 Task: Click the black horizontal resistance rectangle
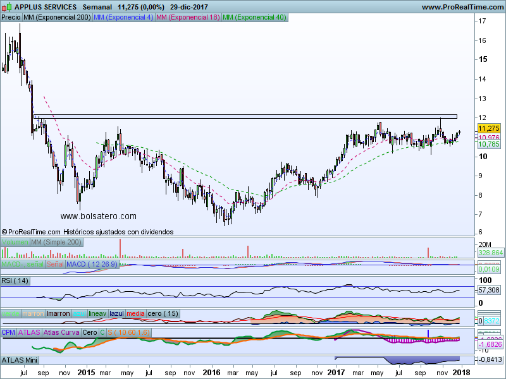tap(245, 117)
